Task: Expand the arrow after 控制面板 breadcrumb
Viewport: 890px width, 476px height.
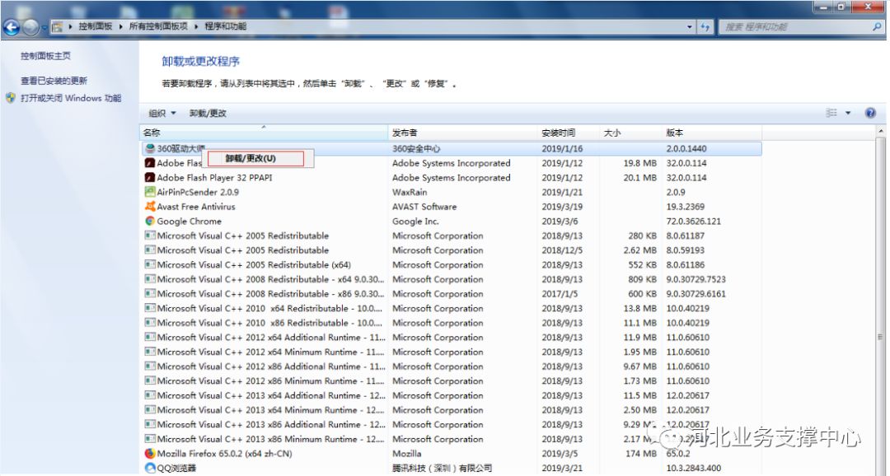Action: pyautogui.click(x=121, y=26)
